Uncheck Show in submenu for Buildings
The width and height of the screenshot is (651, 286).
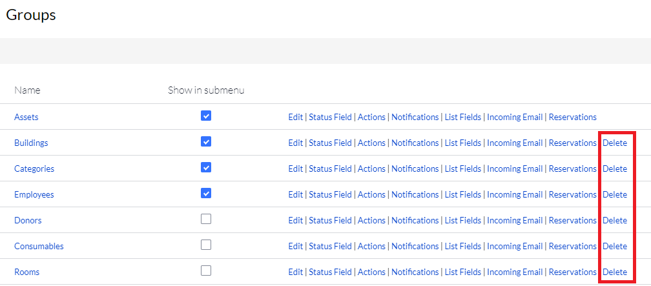point(206,141)
